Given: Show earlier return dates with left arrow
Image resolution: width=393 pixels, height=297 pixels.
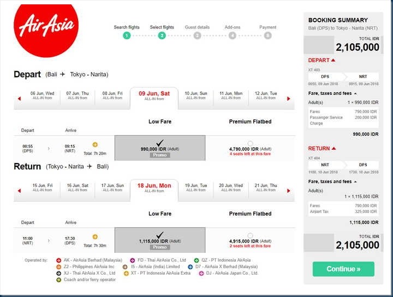Looking at the screenshot, I should pos(19,191).
